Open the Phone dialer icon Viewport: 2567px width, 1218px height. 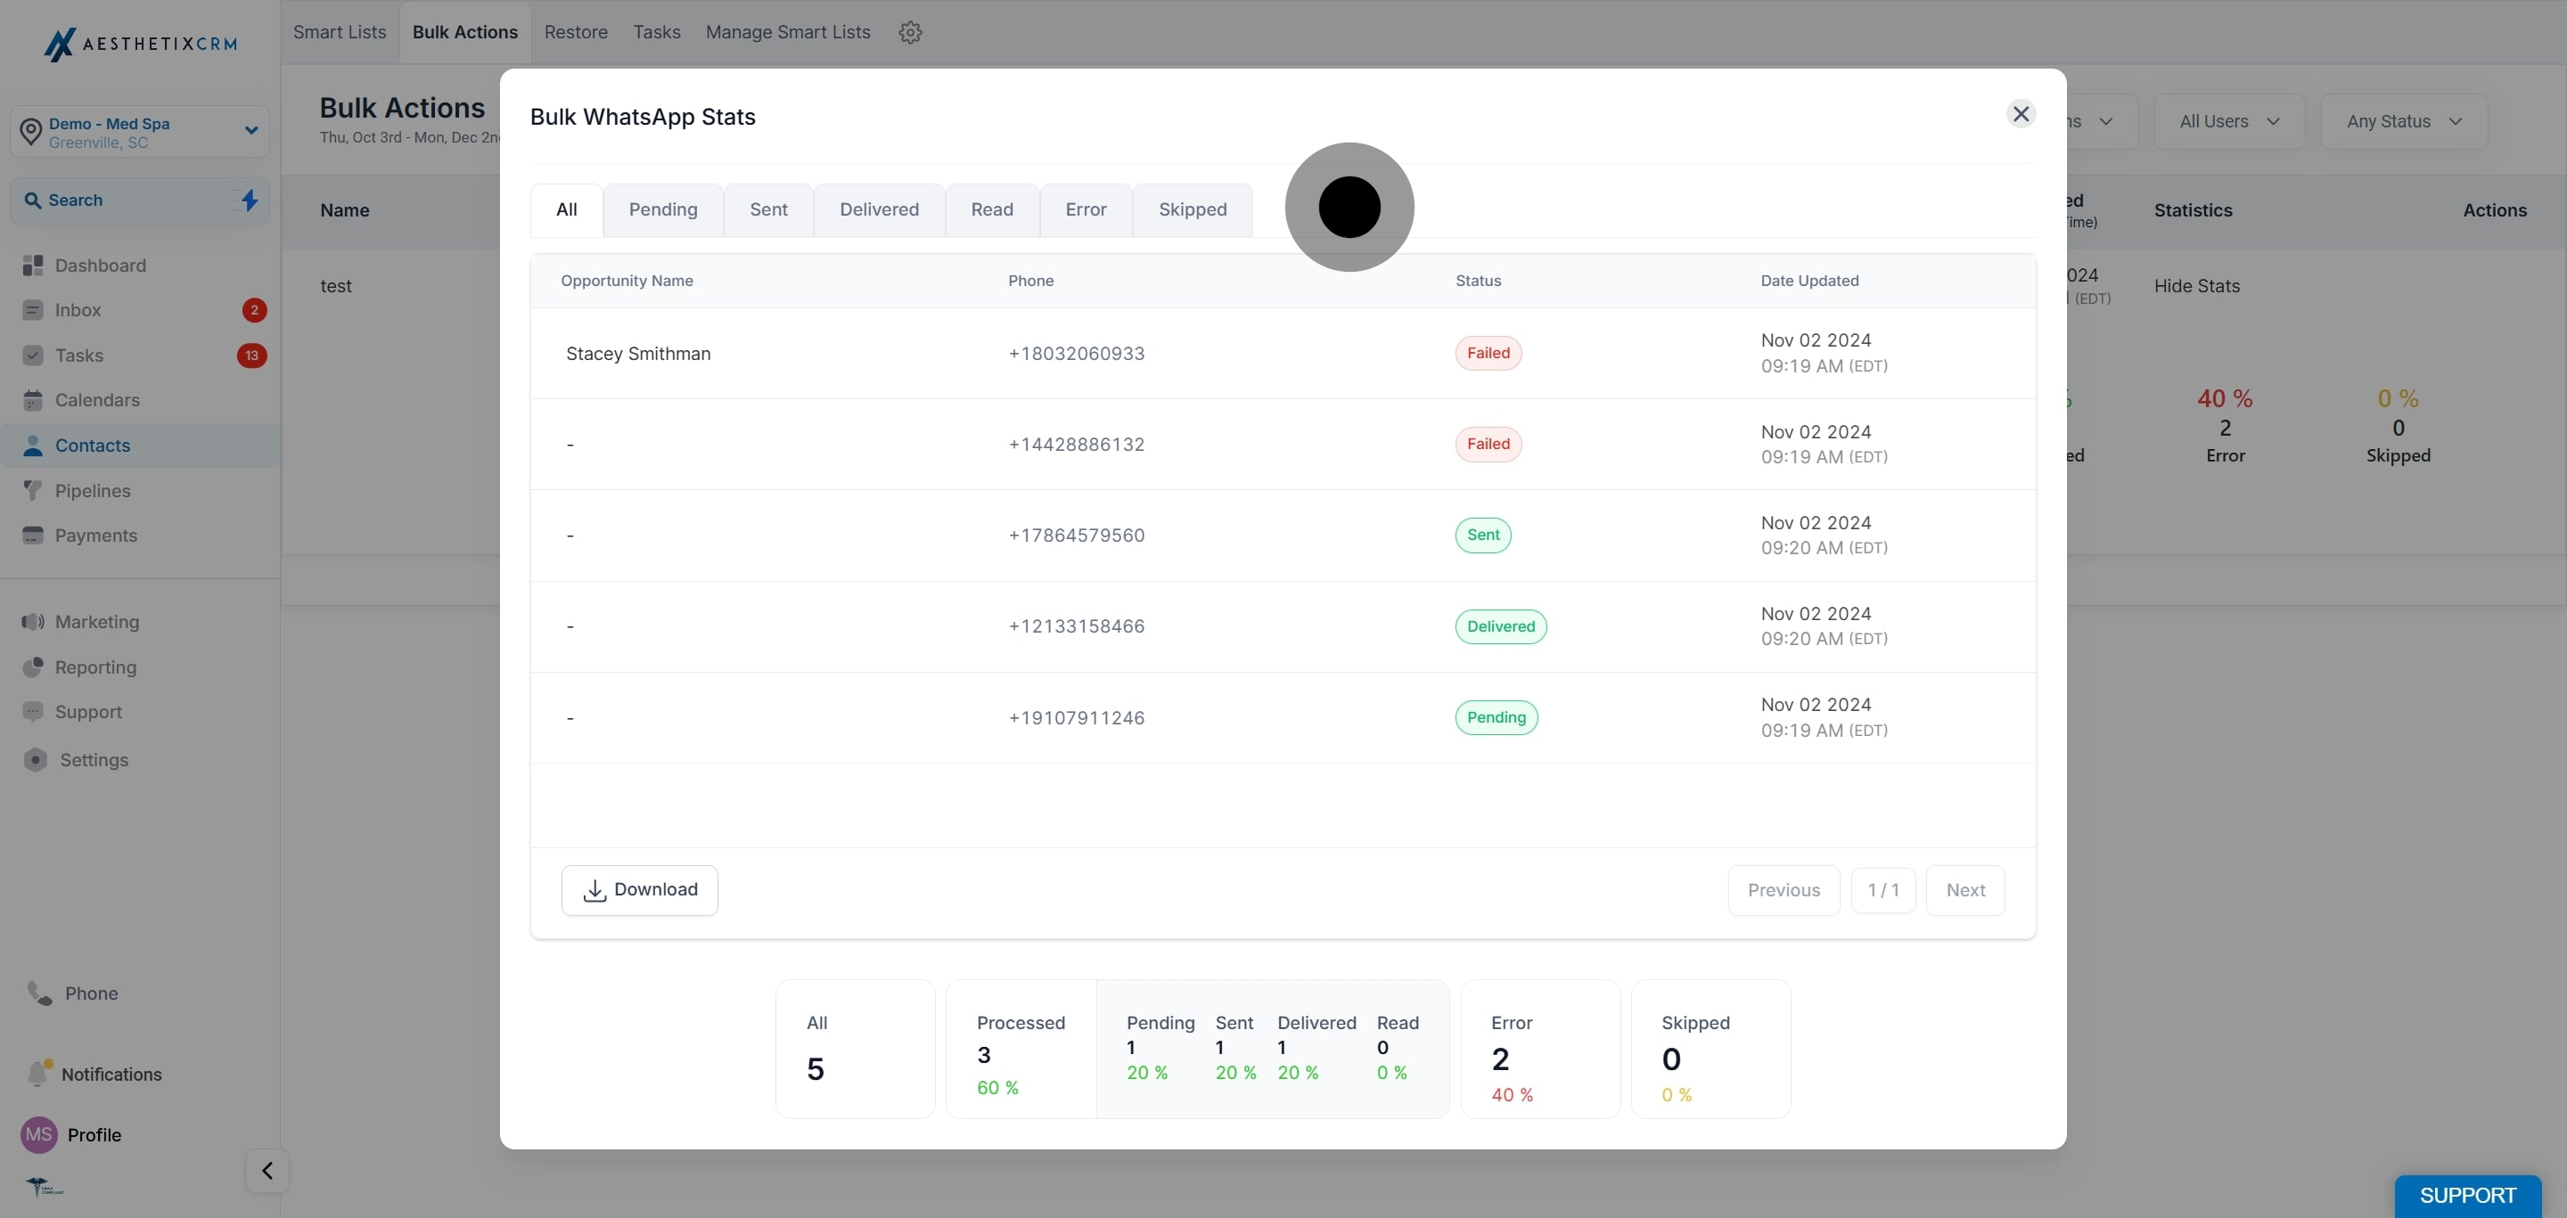40,993
